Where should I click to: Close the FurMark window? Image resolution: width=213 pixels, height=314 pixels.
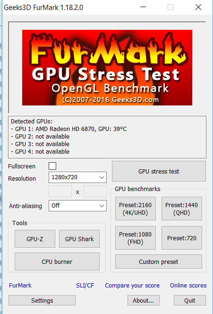point(198,7)
